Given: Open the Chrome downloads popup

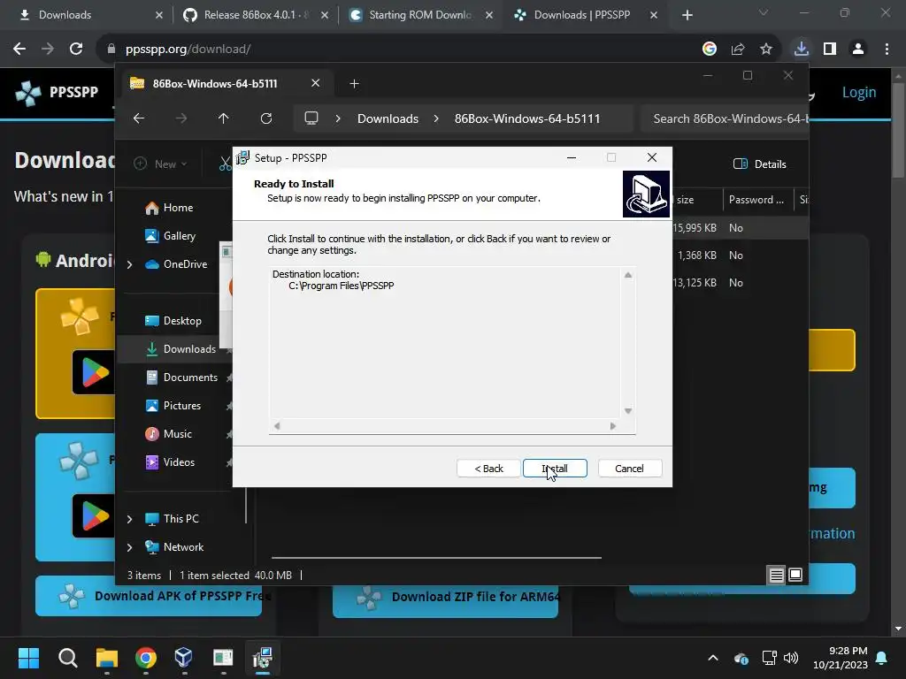Looking at the screenshot, I should click(x=802, y=49).
